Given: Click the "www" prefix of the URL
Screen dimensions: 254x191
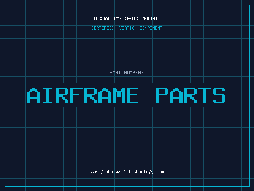Looking at the screenshot, I should [x=94, y=172].
